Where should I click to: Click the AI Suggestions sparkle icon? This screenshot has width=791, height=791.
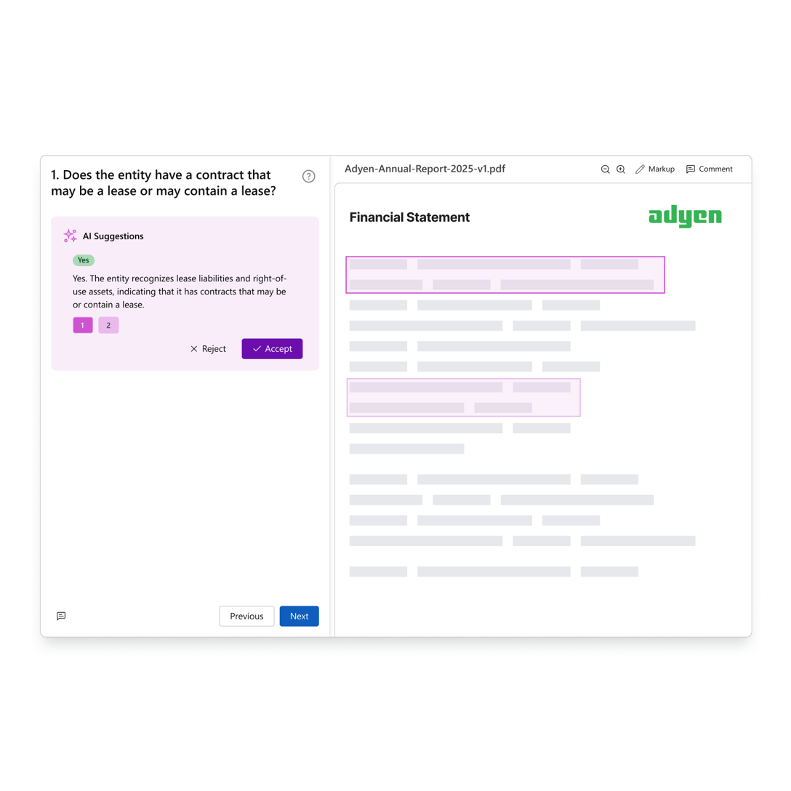pos(70,236)
